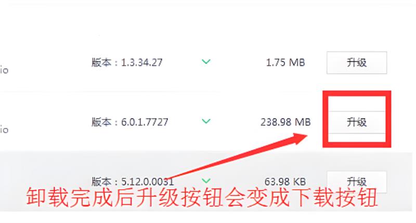The image size is (416, 223).
Task: Click the 1.75 MB size value
Action: pyautogui.click(x=285, y=62)
